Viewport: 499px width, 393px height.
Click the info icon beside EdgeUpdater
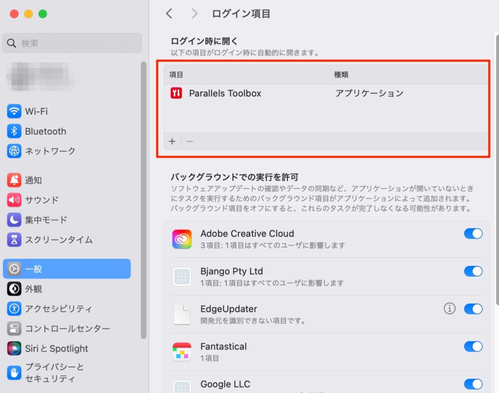pyautogui.click(x=449, y=308)
